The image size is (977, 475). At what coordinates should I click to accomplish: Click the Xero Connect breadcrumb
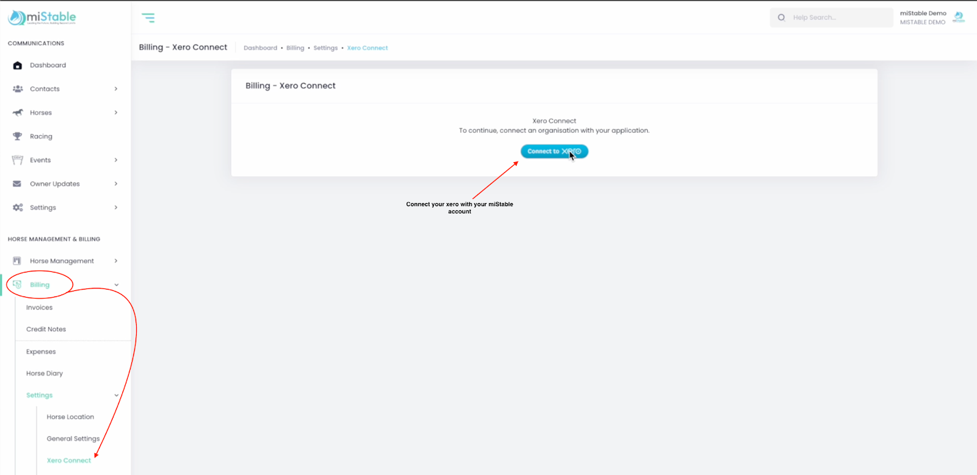click(x=368, y=48)
